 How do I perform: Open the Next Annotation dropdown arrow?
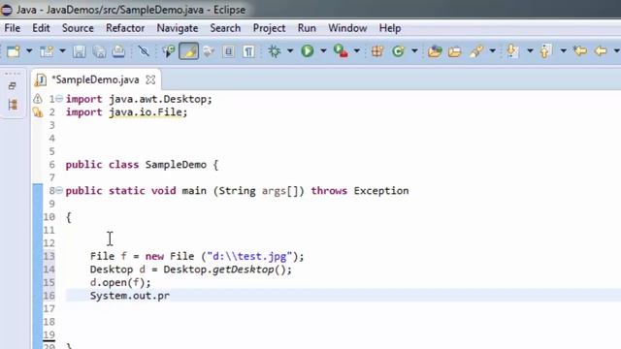[x=530, y=51]
